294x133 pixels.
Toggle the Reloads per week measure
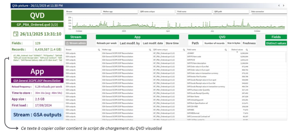pyautogui.click(x=106, y=43)
